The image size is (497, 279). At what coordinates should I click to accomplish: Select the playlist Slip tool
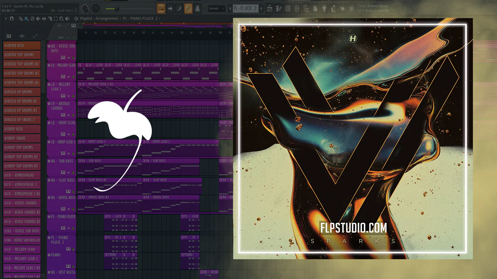[44, 19]
